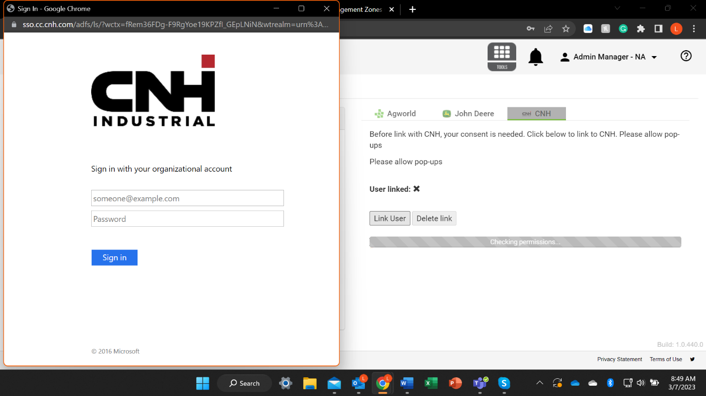Click the taskbar Search box
This screenshot has height=396, width=706.
(244, 383)
